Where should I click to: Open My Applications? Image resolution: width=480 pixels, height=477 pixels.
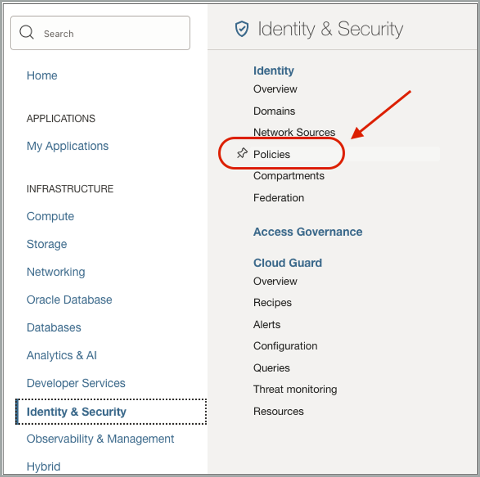click(67, 146)
